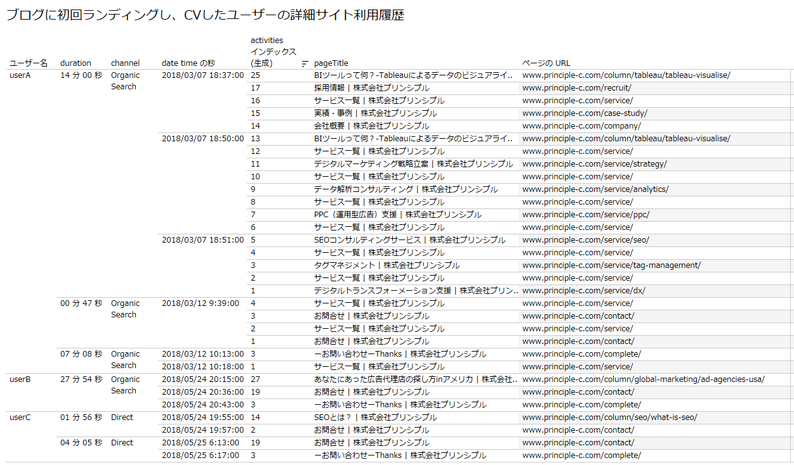The height and width of the screenshot is (465, 794).
Task: Click the SEOとは？ page title cell
Action: [x=375, y=417]
